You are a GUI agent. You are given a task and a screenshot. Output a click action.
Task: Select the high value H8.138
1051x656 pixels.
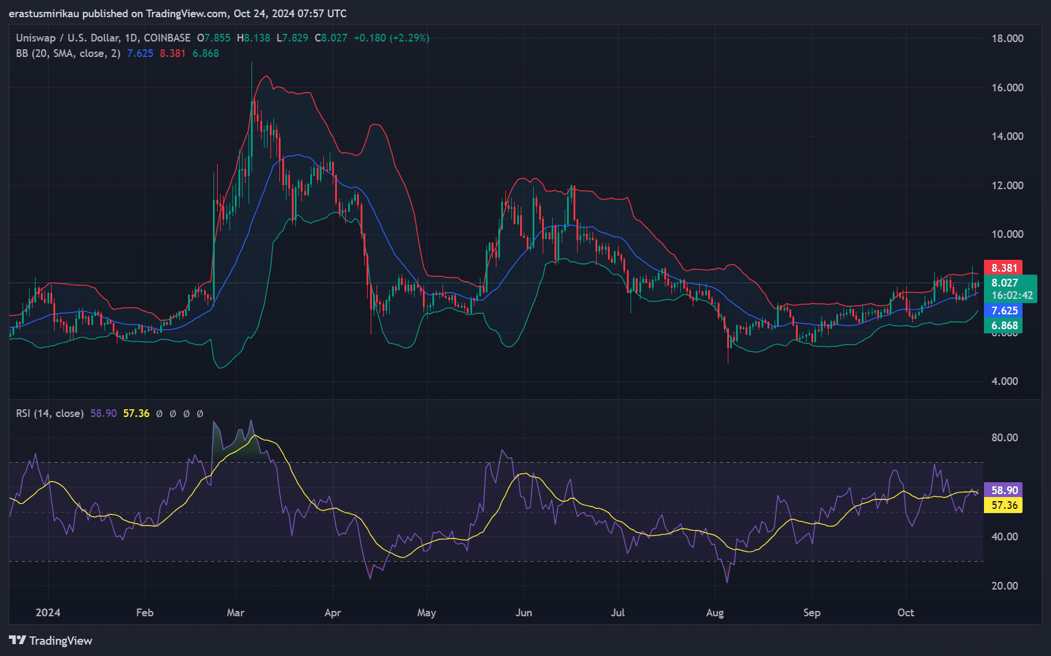coord(253,38)
